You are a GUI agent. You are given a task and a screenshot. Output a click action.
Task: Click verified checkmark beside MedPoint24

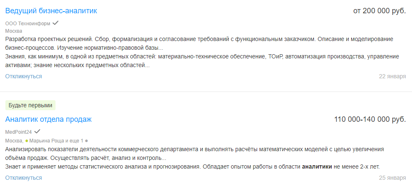point(37,131)
